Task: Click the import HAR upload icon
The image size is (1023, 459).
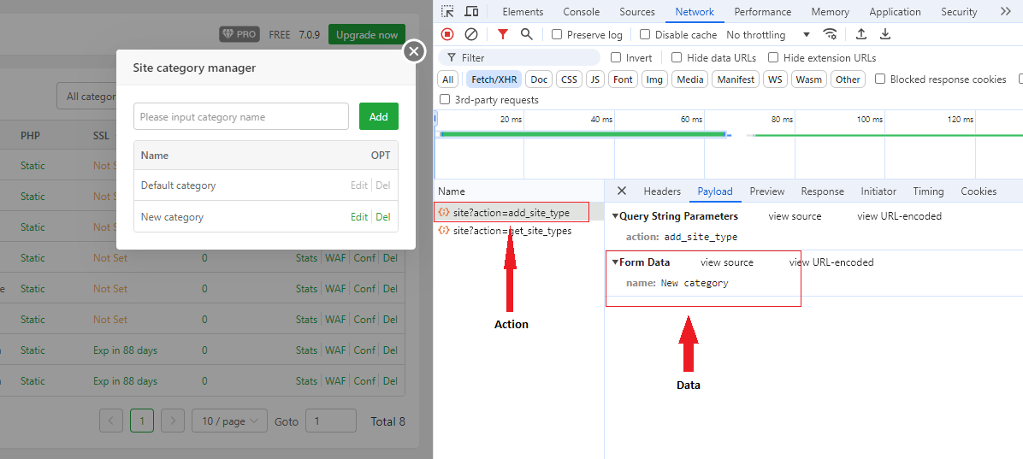Action: [861, 34]
